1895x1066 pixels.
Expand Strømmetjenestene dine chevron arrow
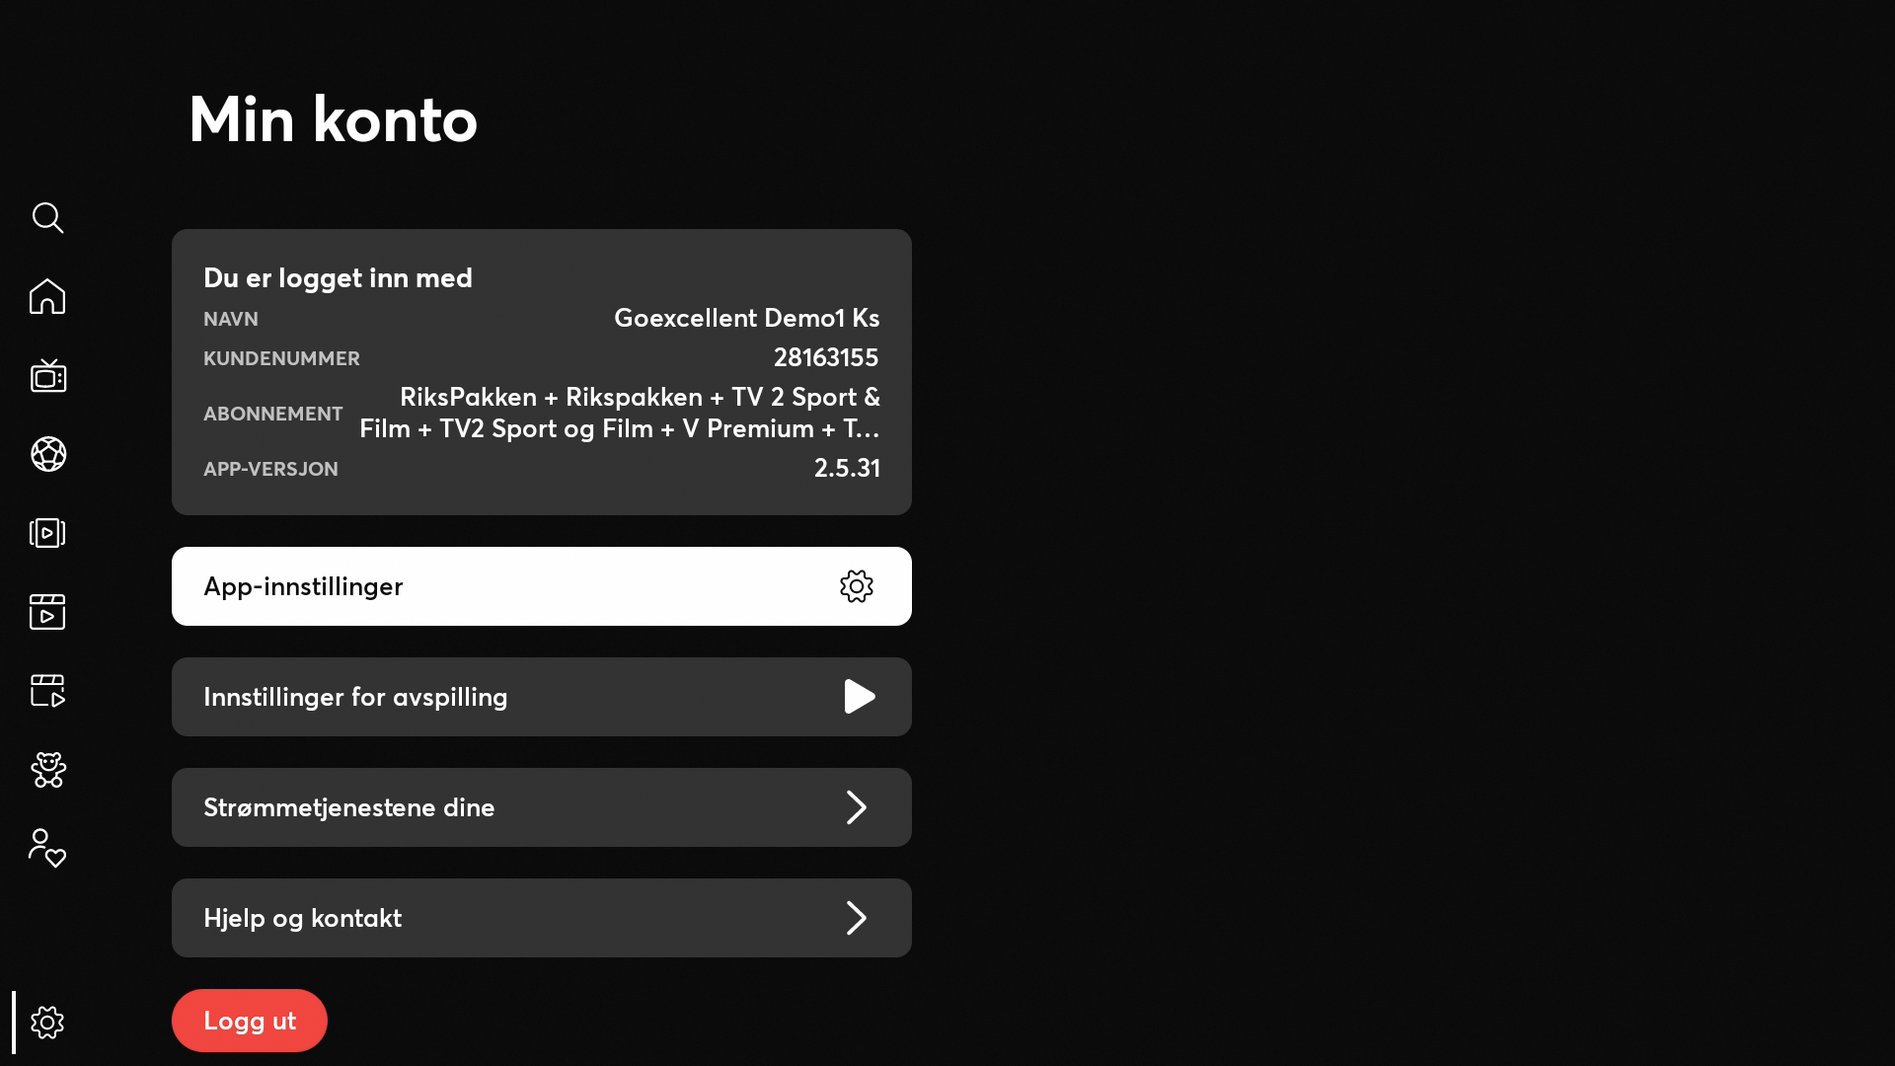[857, 807]
